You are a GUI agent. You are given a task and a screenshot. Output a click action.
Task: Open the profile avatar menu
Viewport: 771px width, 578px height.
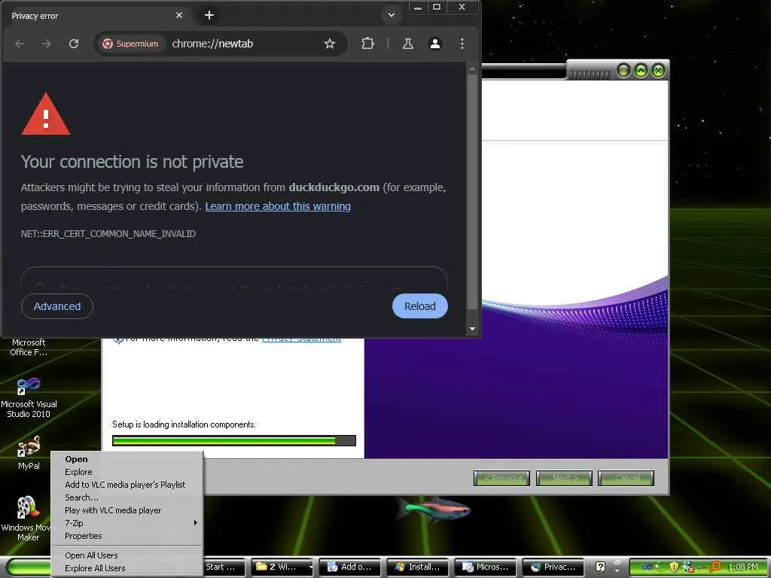pyautogui.click(x=434, y=44)
